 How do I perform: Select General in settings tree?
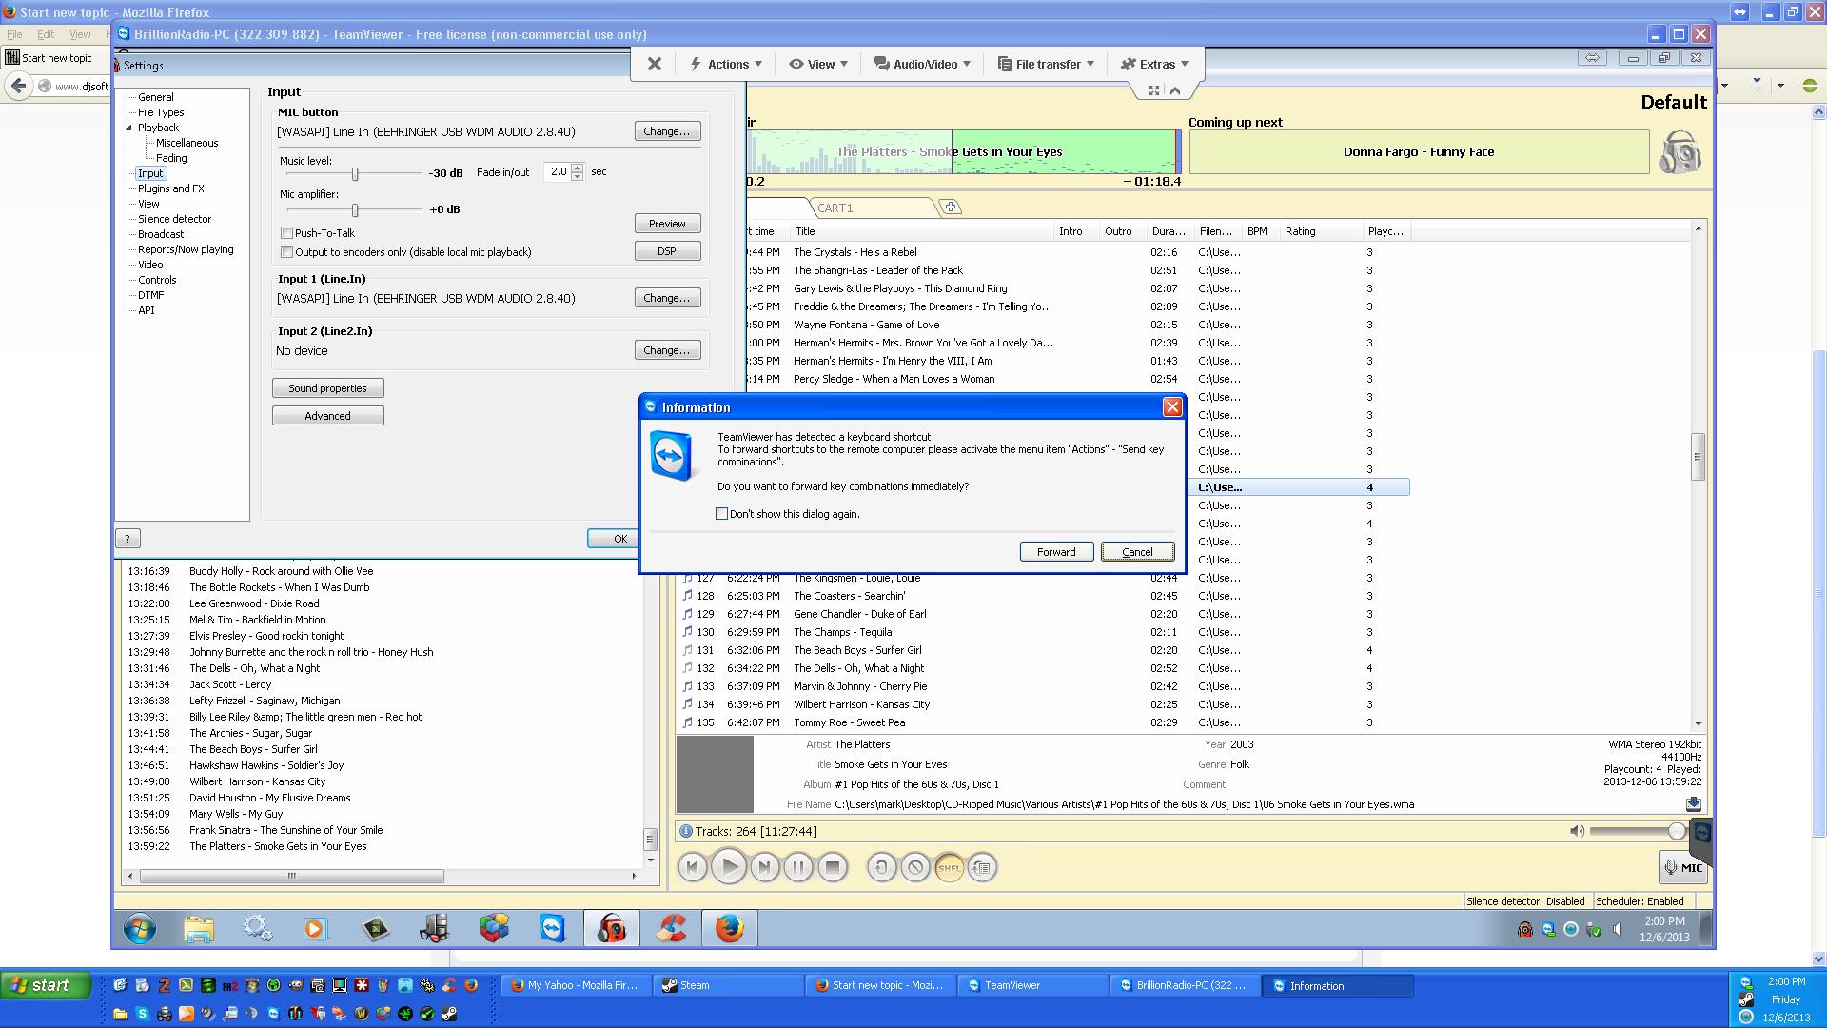coord(156,97)
